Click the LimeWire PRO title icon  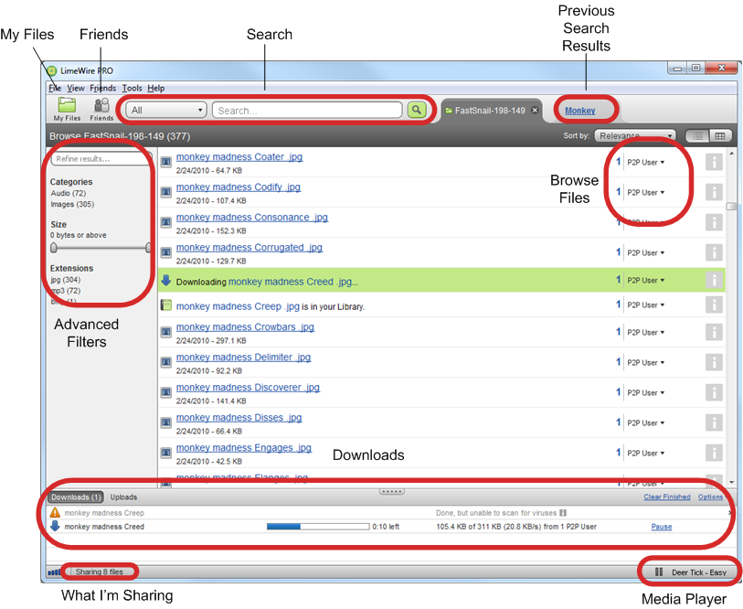52,70
